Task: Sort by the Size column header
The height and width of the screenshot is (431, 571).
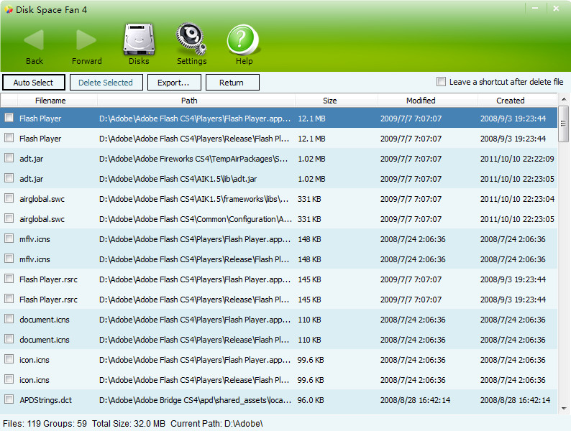Action: click(x=329, y=101)
